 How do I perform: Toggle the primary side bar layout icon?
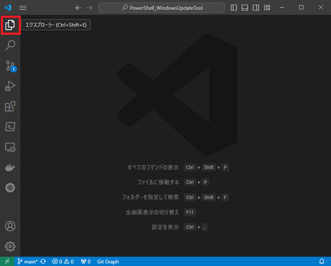[x=234, y=8]
